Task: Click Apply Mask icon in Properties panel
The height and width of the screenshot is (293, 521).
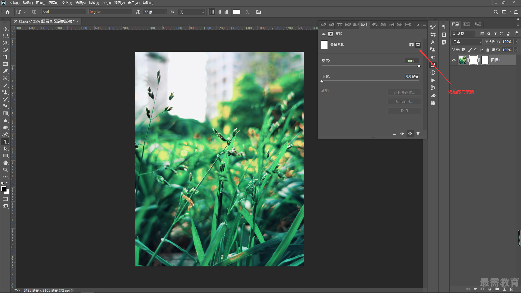Action: (x=402, y=133)
